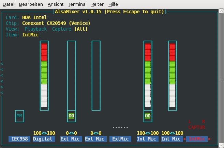Click the Conexant CX20549 chip name
Viewport: 224px width, 148px height.
tap(56, 23)
